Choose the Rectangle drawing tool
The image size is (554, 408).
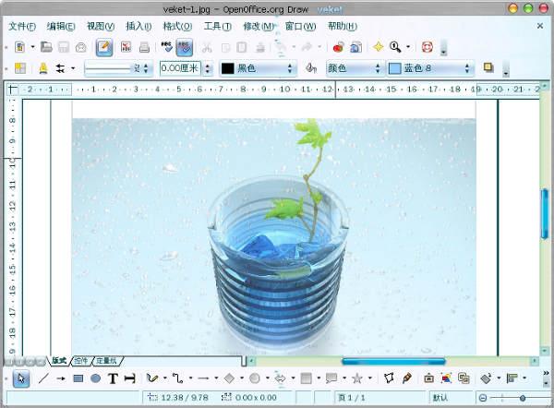(x=78, y=378)
